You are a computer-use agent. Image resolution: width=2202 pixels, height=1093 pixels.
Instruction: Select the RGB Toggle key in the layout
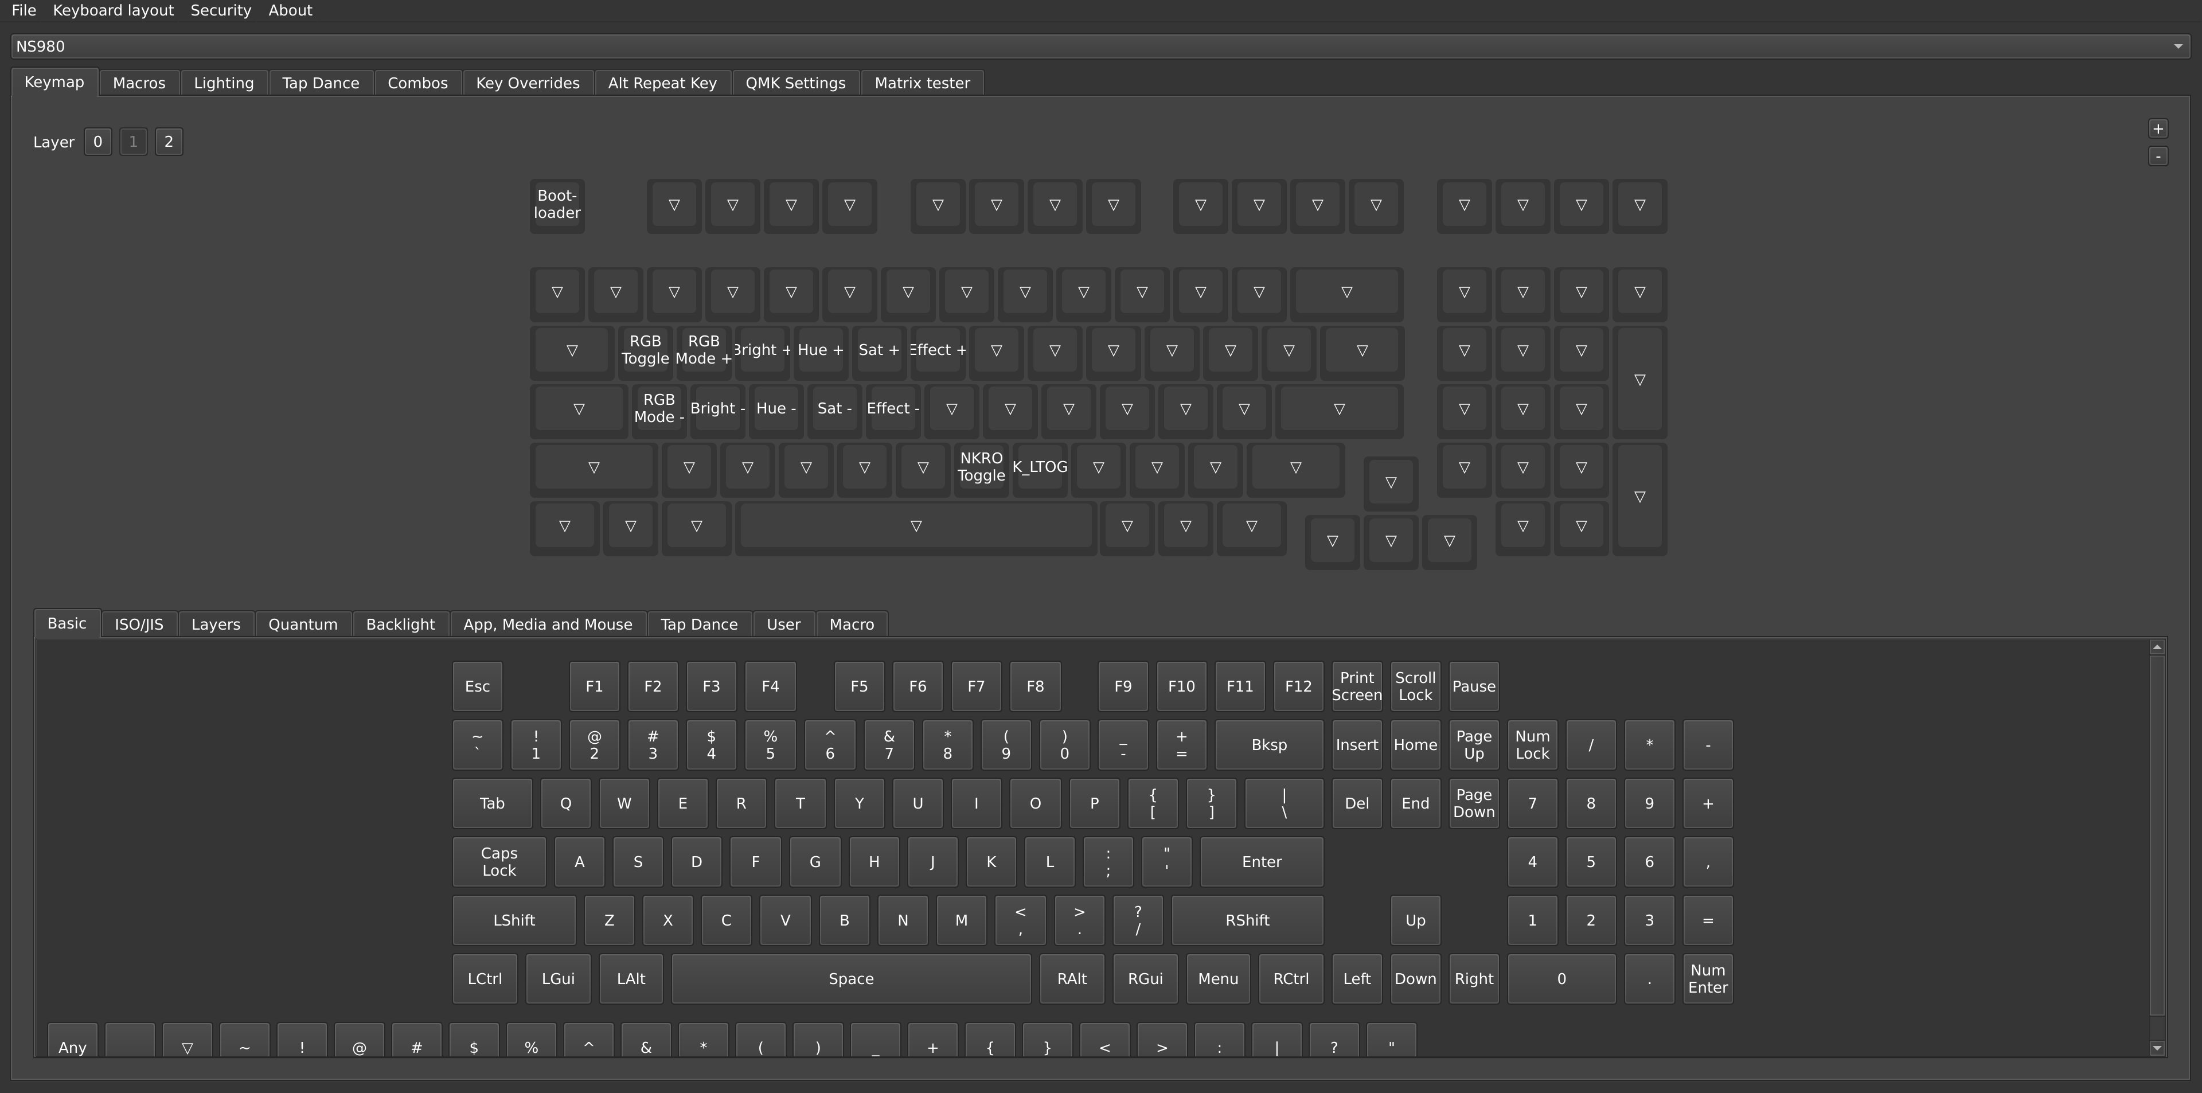click(x=645, y=350)
